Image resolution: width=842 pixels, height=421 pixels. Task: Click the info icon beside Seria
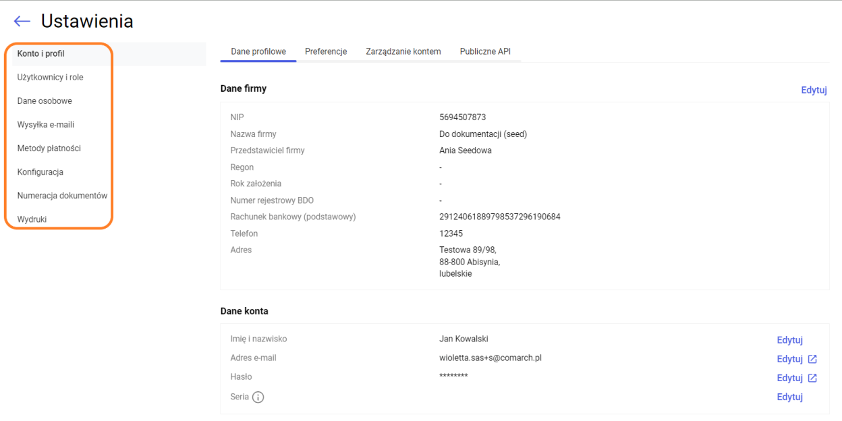coord(258,397)
